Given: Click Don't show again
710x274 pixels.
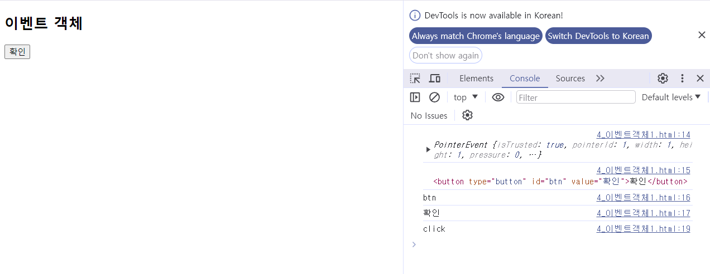Looking at the screenshot, I should point(445,55).
